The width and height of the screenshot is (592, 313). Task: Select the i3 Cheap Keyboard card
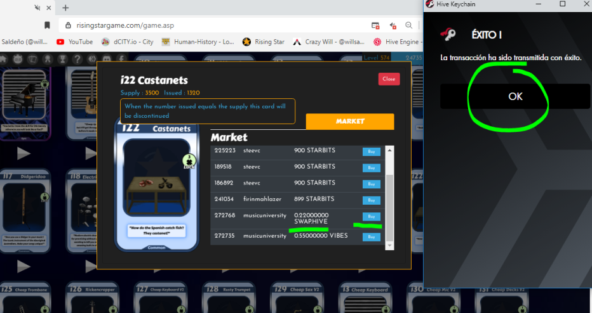(364, 298)
